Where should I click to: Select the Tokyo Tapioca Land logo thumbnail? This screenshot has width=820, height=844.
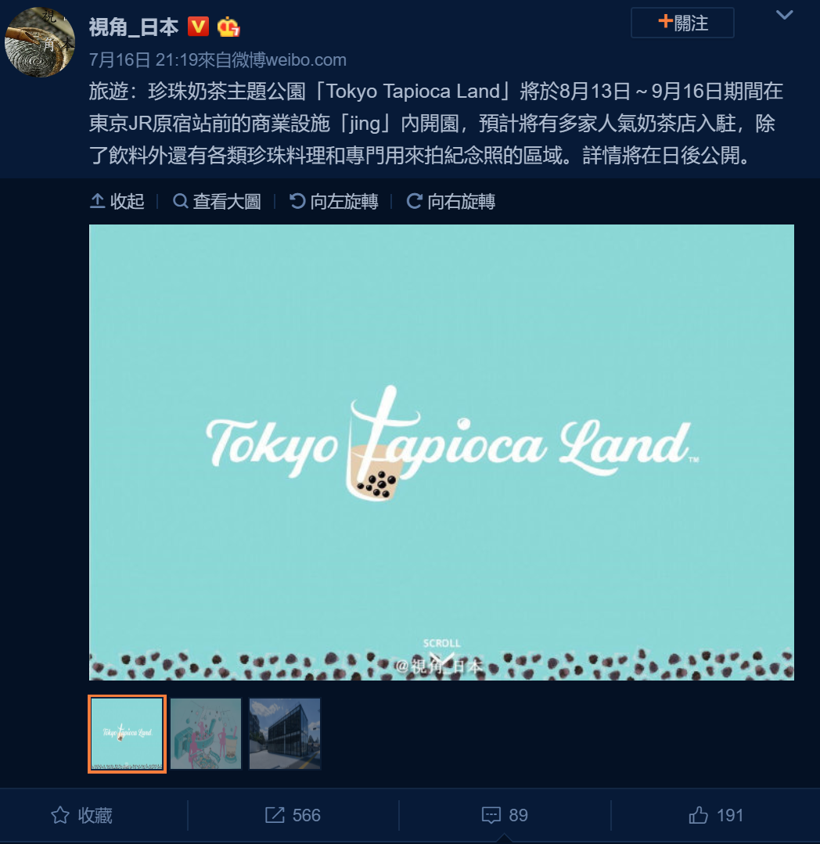[x=127, y=734]
